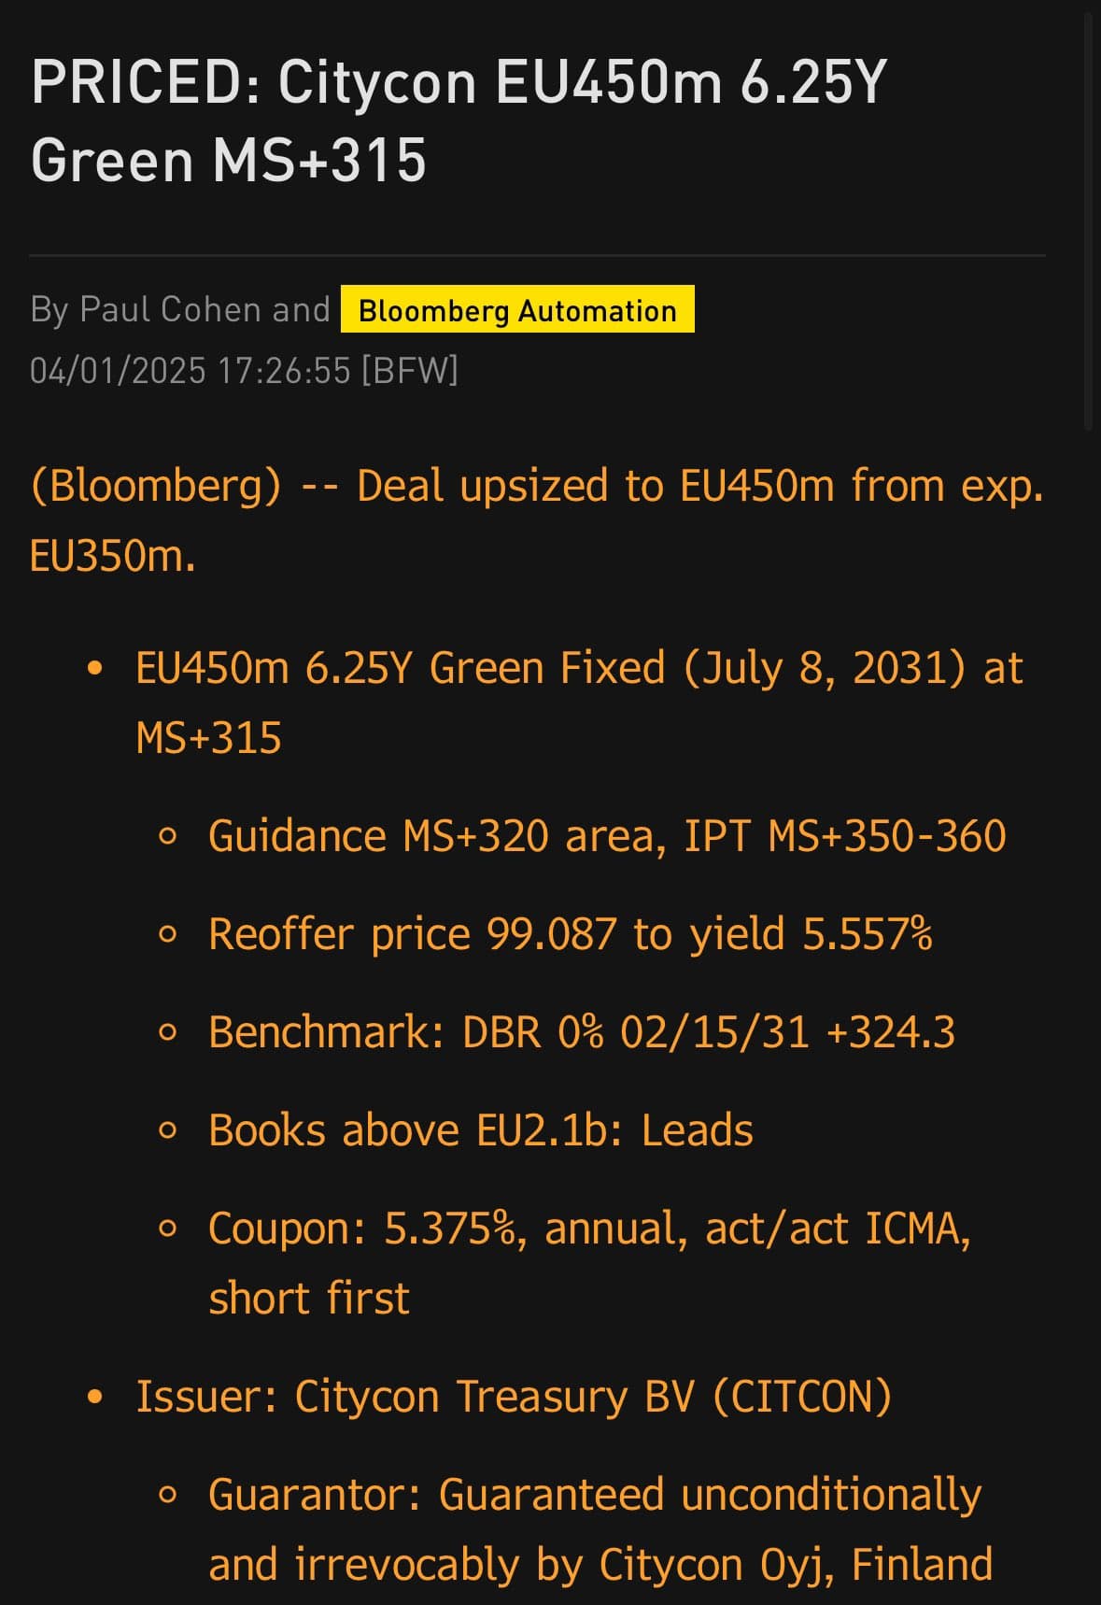Click the article timestamp 04/01/2025 17:26:55
Image resolution: width=1101 pixels, height=1605 pixels.
(191, 371)
